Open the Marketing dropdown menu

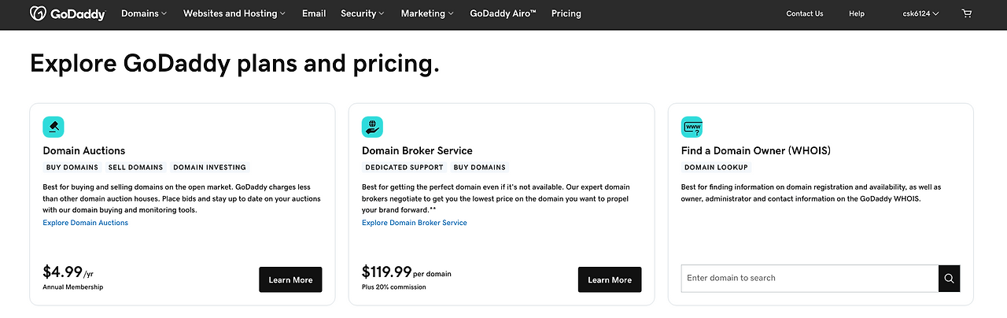coord(427,13)
